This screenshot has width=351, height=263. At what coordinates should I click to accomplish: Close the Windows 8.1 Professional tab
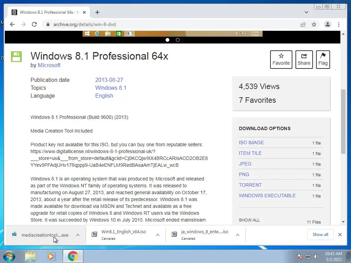tap(84, 12)
